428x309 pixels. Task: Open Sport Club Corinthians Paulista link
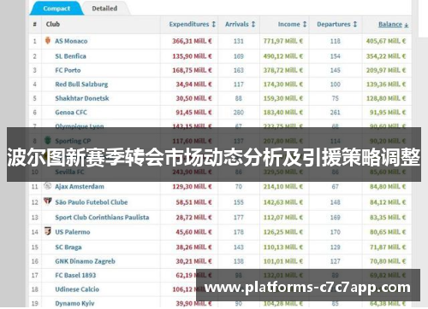(102, 218)
